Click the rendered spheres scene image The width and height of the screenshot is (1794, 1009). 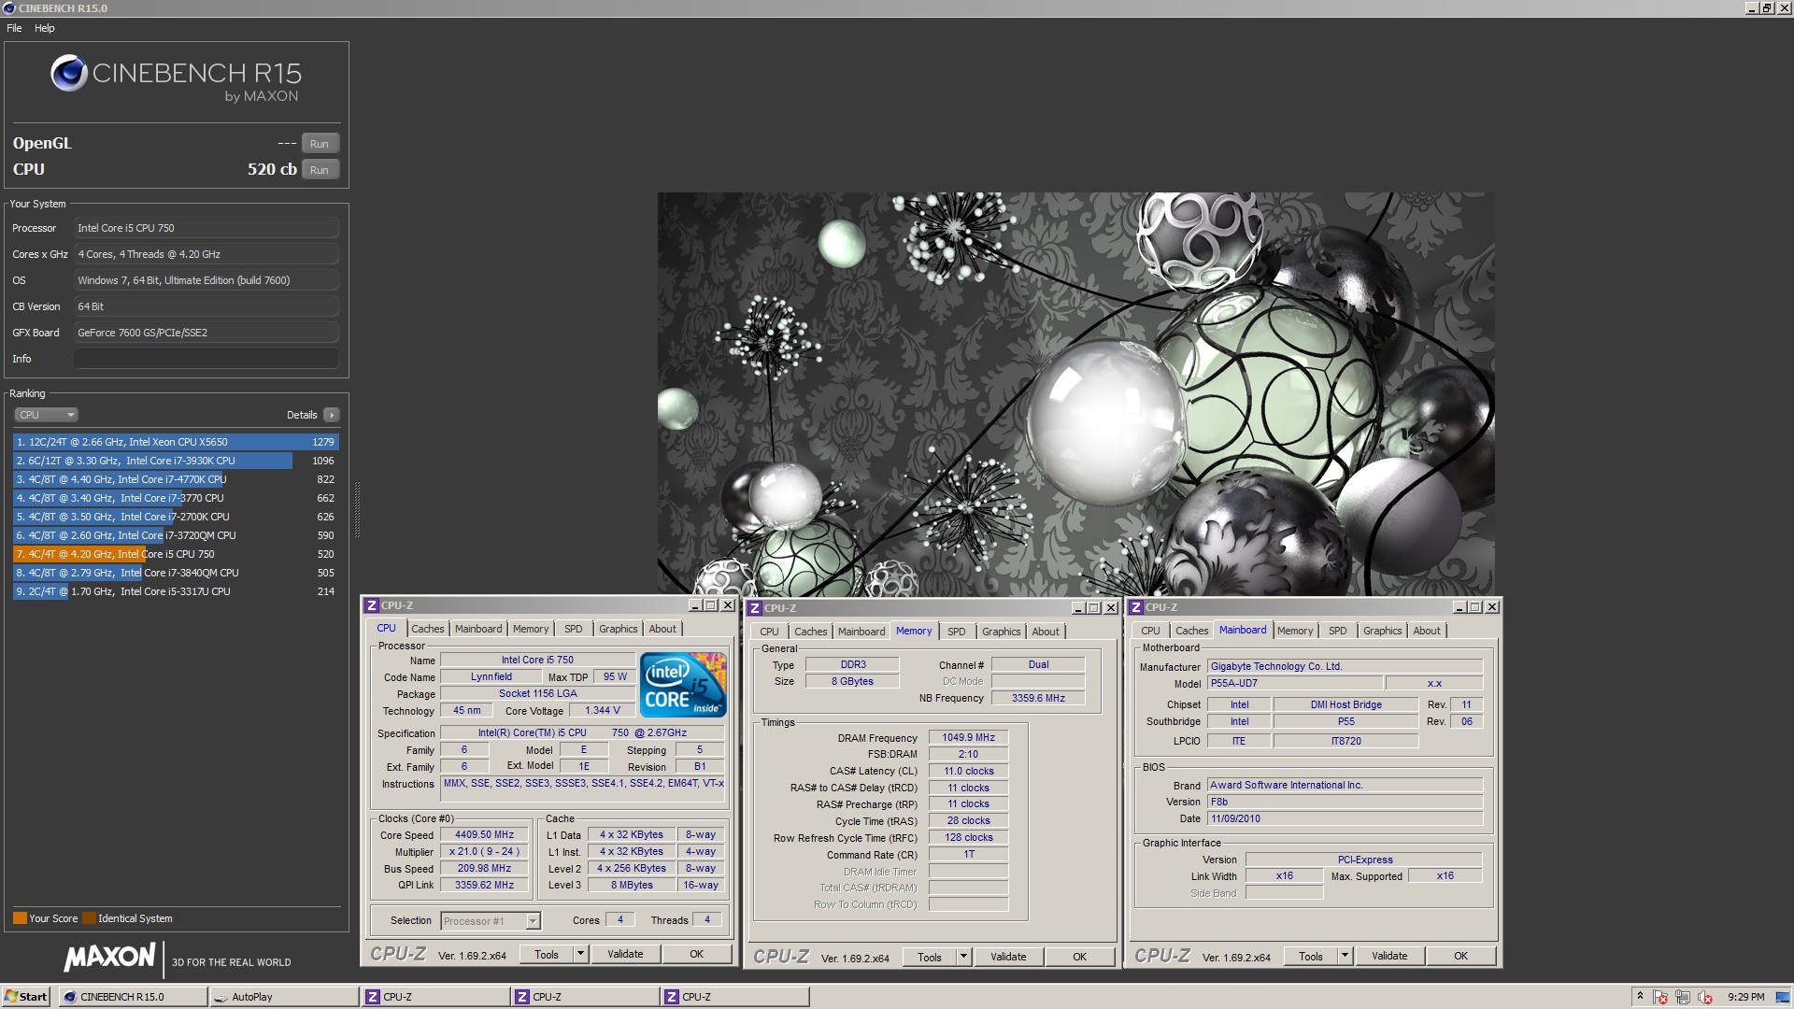[x=1075, y=393]
